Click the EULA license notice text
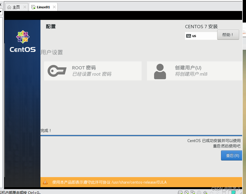The width and height of the screenshot is (246, 194). [109, 182]
